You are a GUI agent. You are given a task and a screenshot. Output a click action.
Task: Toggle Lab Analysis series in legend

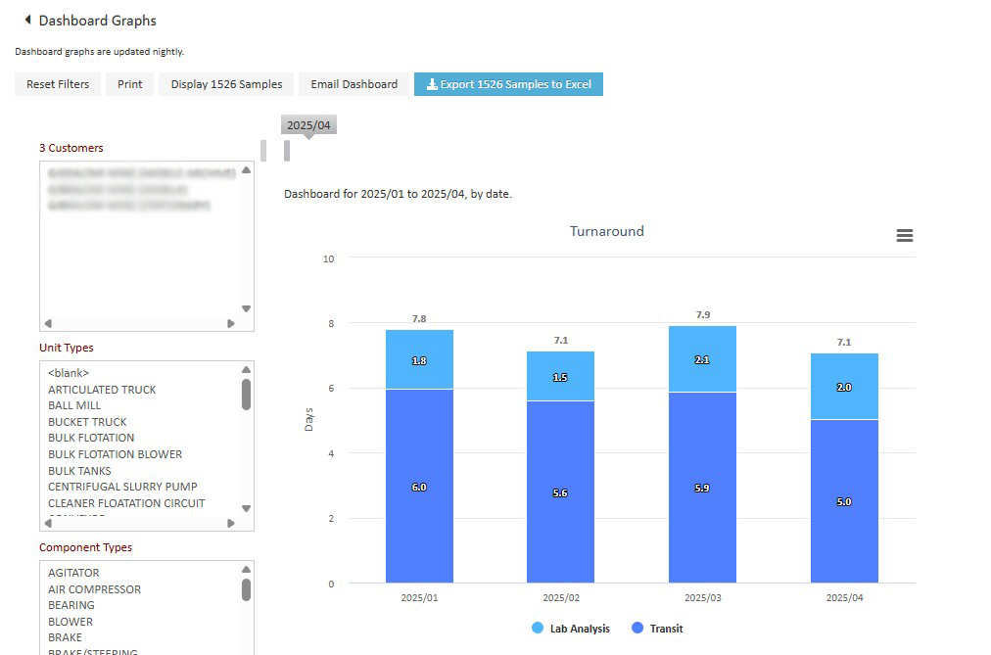(572, 628)
